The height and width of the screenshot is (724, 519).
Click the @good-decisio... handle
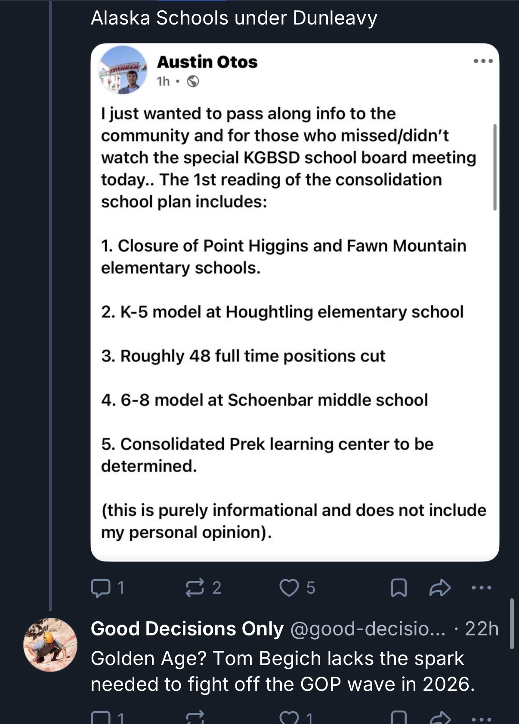368,629
